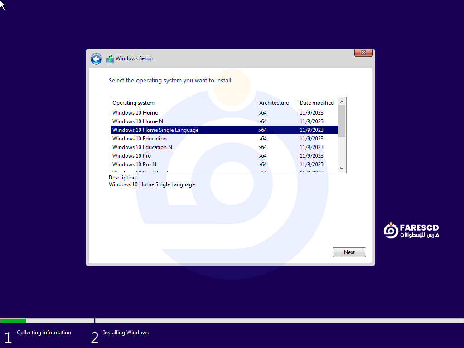Click the Operating system column header
This screenshot has height=348, width=464.
[183, 103]
